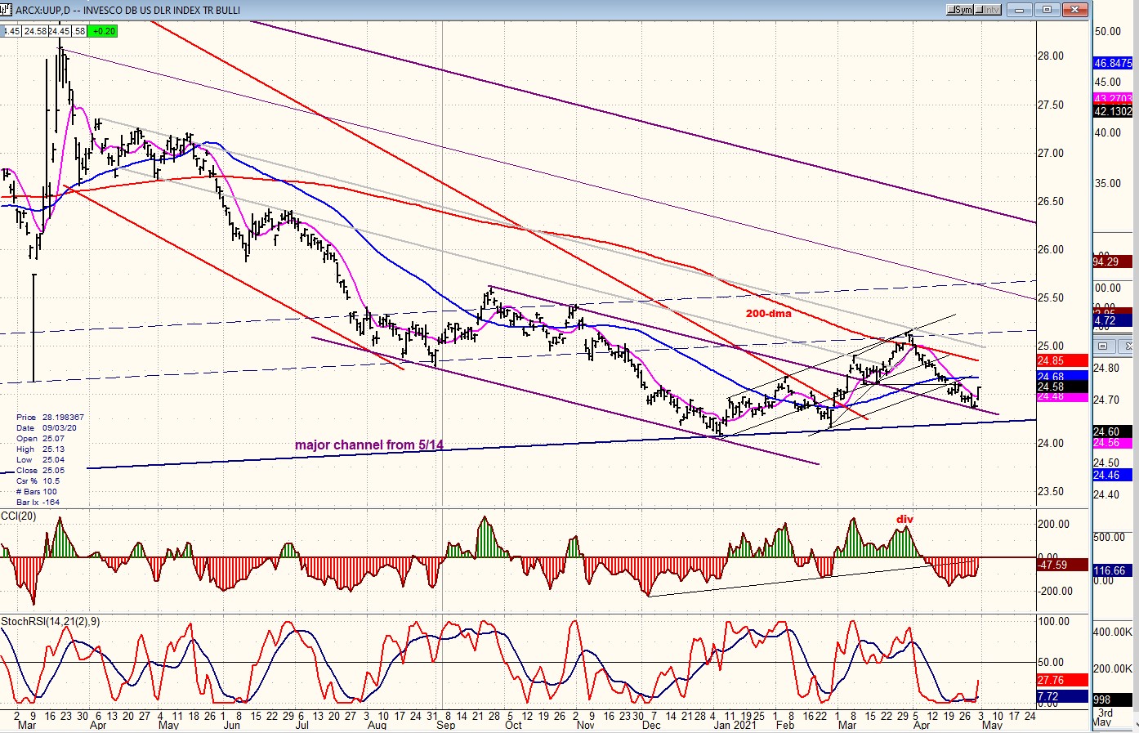Click the chart window icon in title bar

(x=6, y=10)
